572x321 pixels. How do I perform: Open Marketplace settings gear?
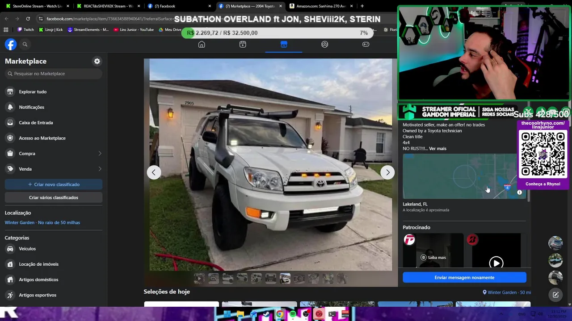point(97,61)
